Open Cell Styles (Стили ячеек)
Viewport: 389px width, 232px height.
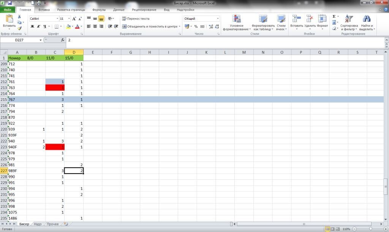281,22
